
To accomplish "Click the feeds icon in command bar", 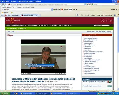I will [x=82, y=15].
